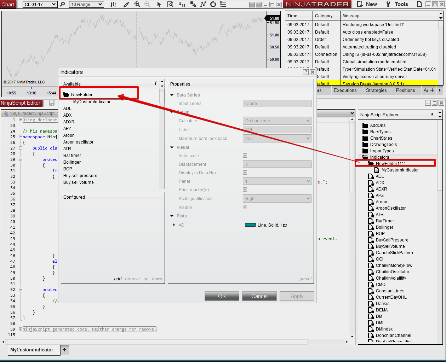Click Apply in the Indicators dialog
Image resolution: width=446 pixels, height=362 pixels.
pyautogui.click(x=297, y=296)
